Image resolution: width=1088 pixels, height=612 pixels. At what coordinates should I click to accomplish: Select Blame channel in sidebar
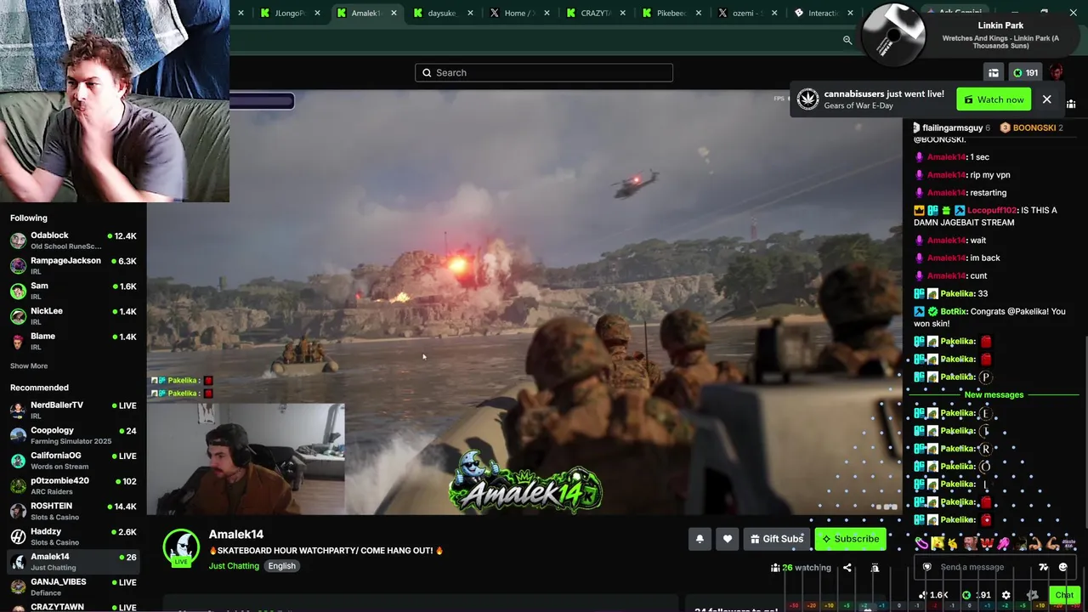73,341
